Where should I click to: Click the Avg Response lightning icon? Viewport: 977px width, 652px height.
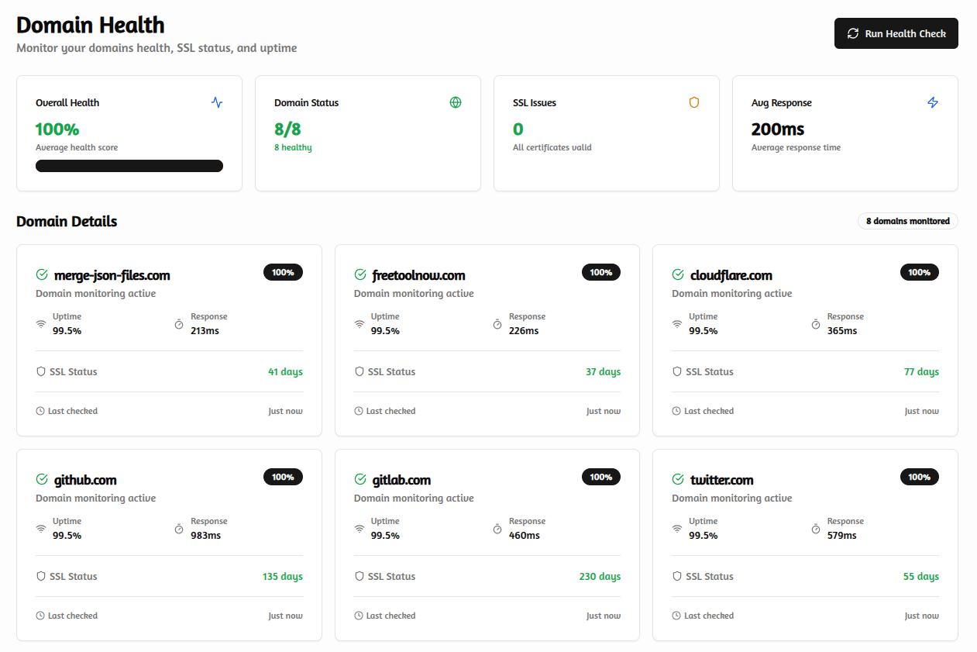[933, 102]
